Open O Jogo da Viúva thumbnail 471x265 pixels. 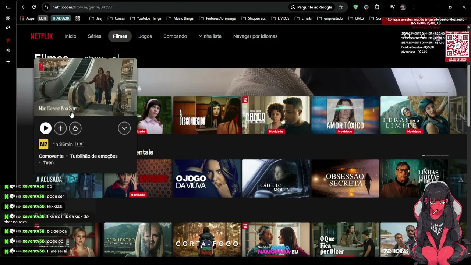207,179
